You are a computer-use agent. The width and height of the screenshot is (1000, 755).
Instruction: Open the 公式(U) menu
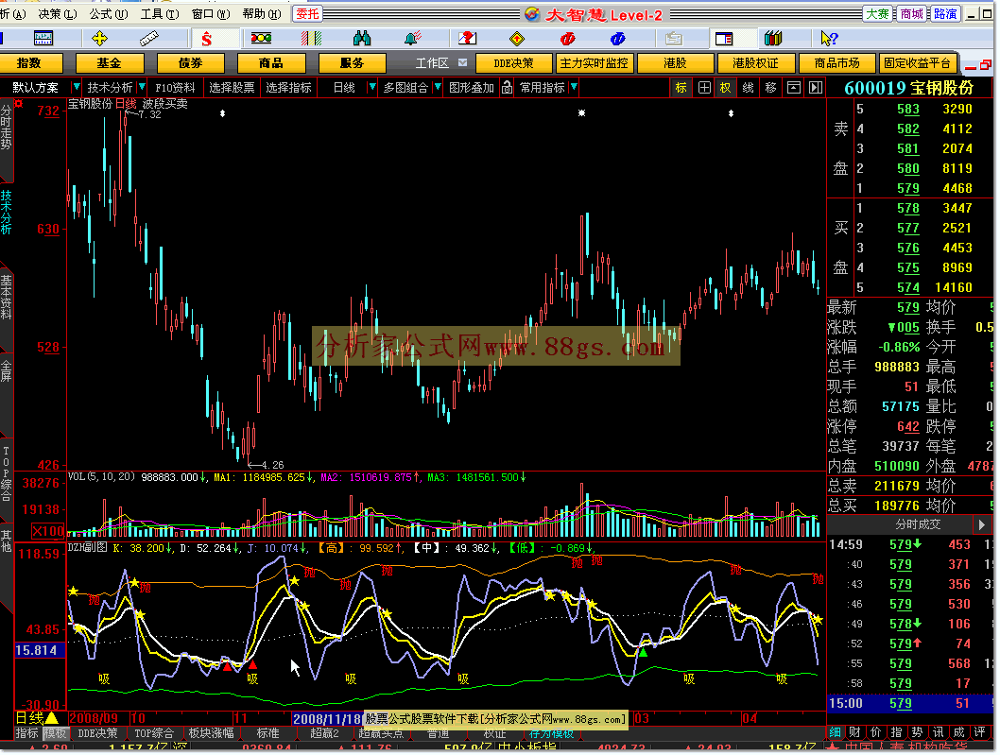109,14
